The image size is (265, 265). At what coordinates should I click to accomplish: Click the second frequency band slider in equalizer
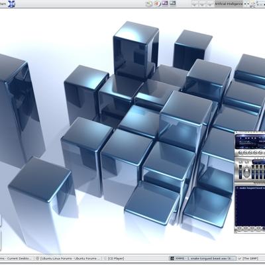coord(257,172)
